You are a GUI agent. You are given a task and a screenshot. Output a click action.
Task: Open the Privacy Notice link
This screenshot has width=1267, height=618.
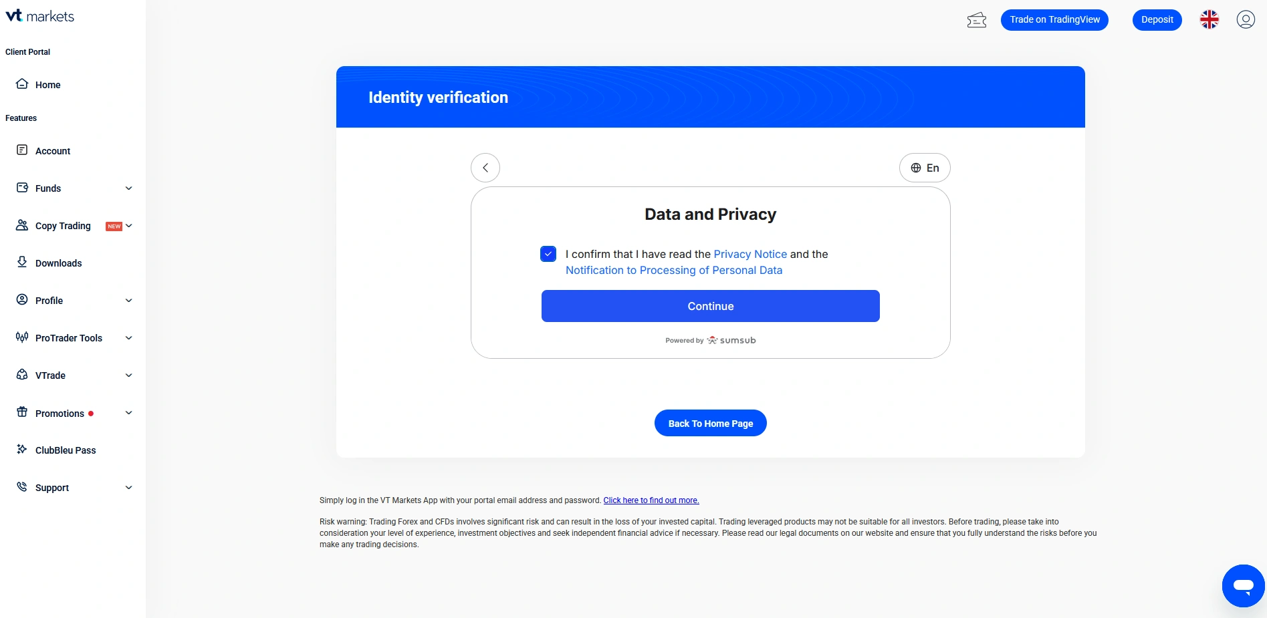click(750, 254)
